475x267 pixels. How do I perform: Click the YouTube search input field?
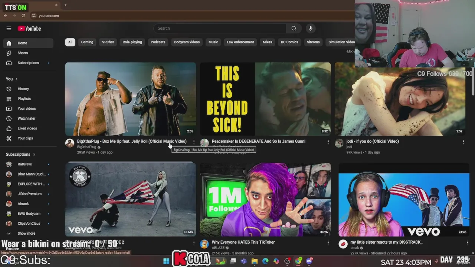pos(220,29)
